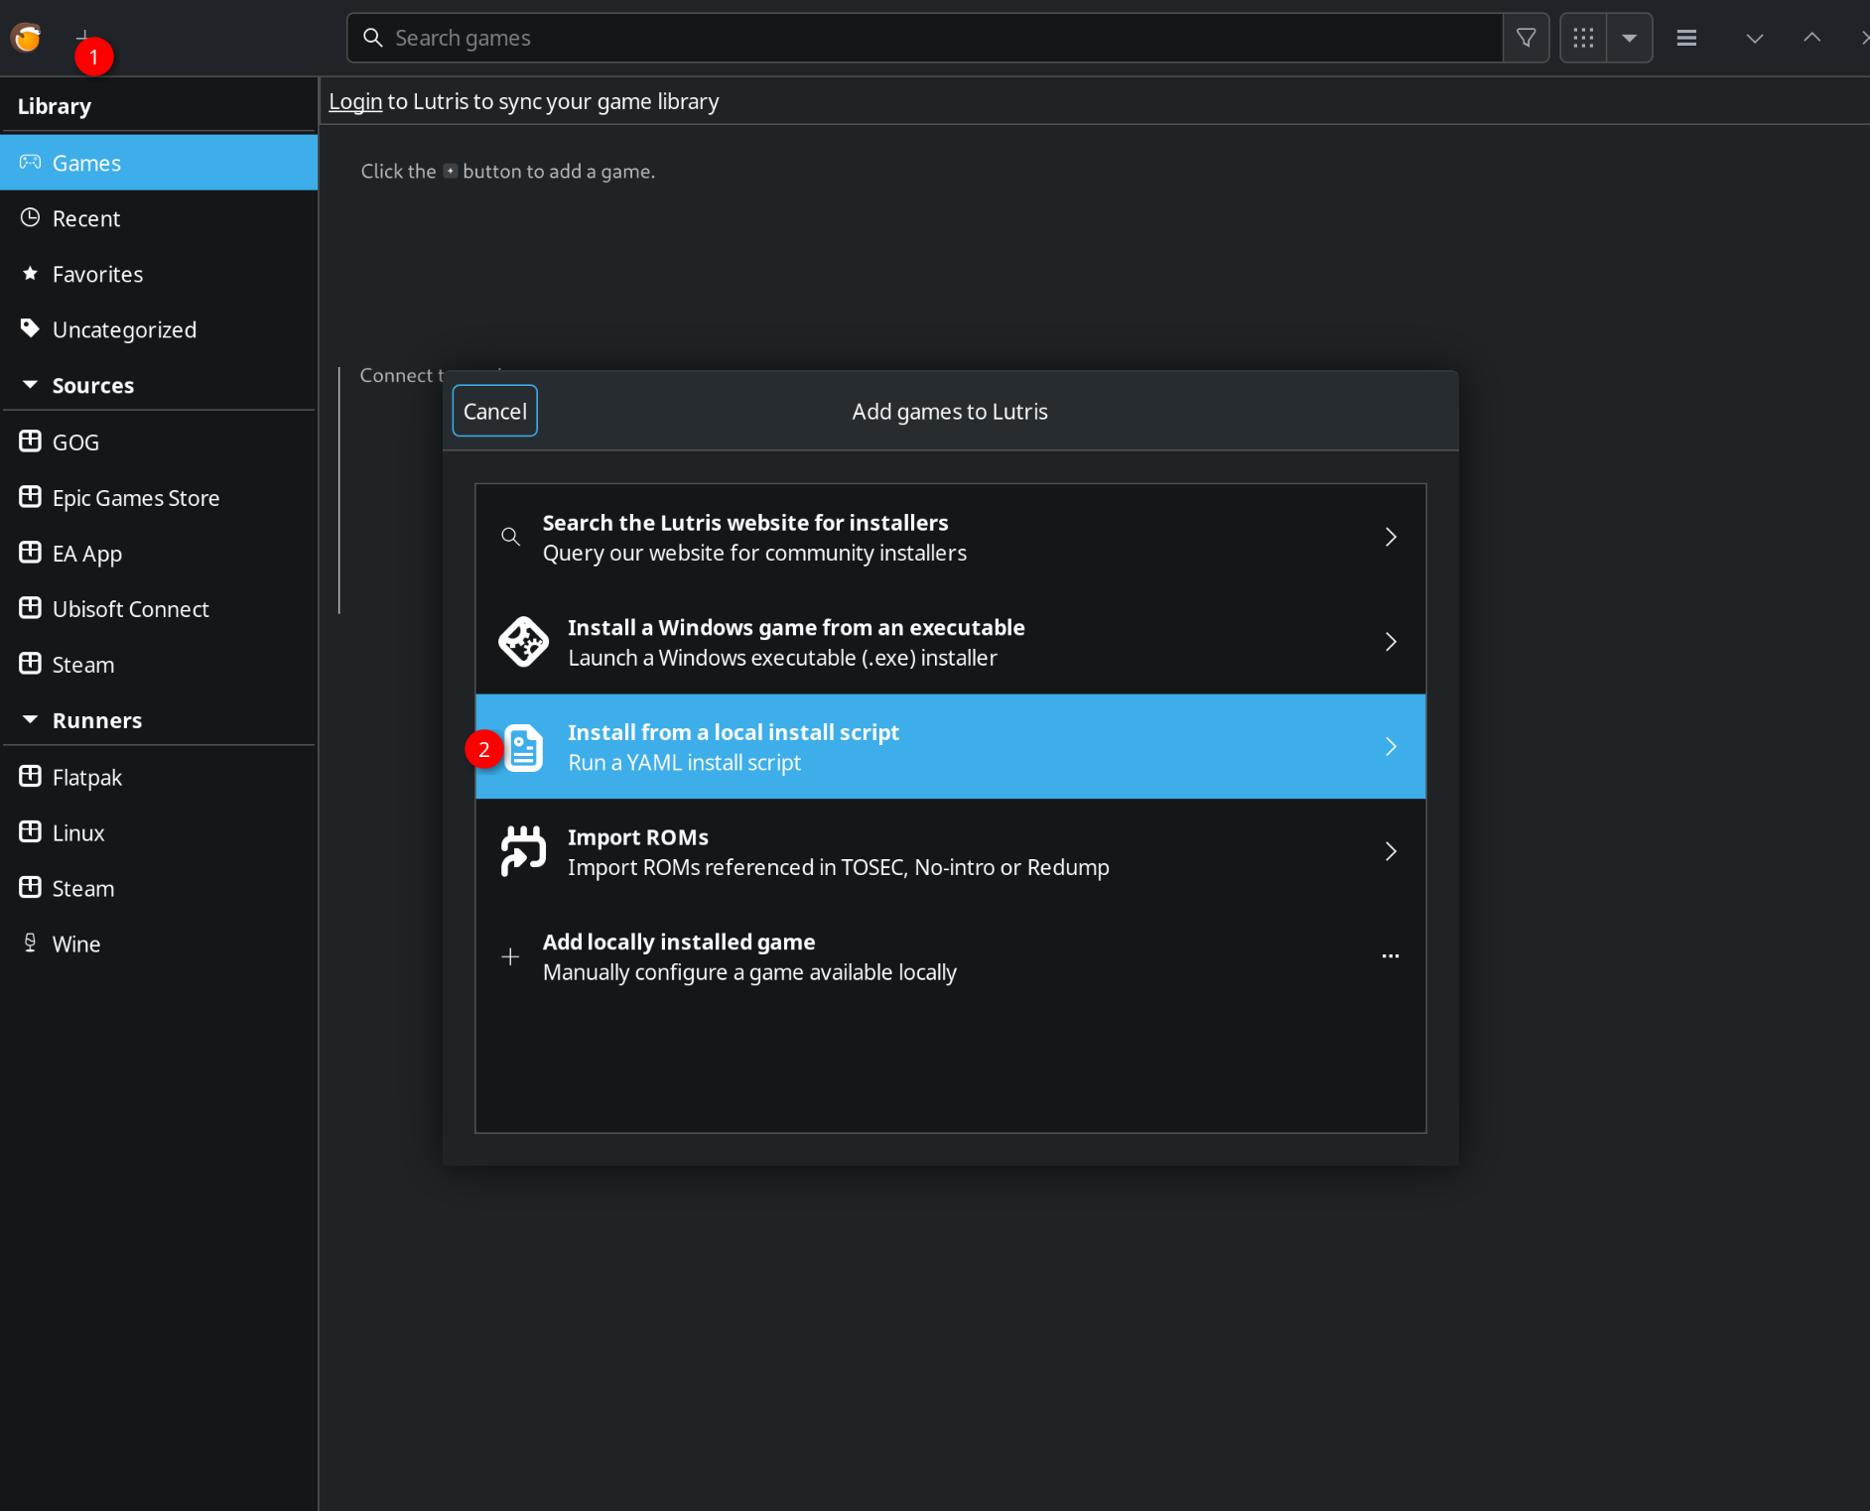Click the GOG source icon
The height and width of the screenshot is (1511, 1870).
click(x=30, y=441)
